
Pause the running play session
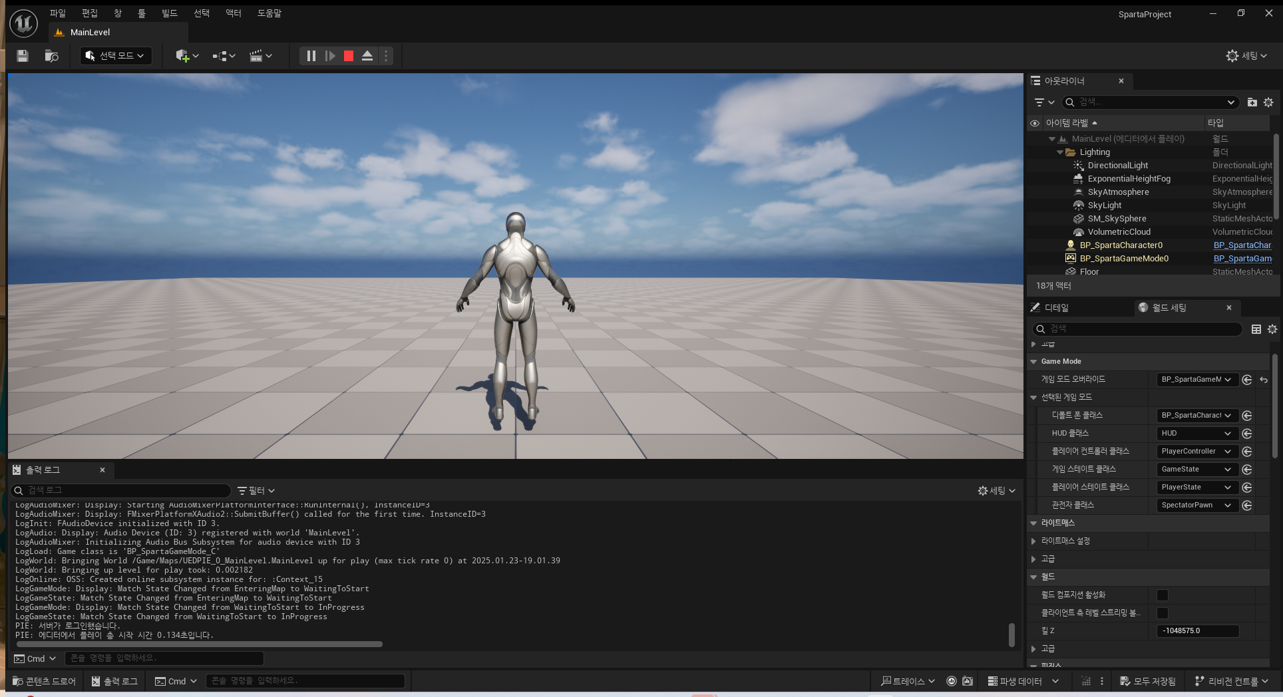point(311,56)
